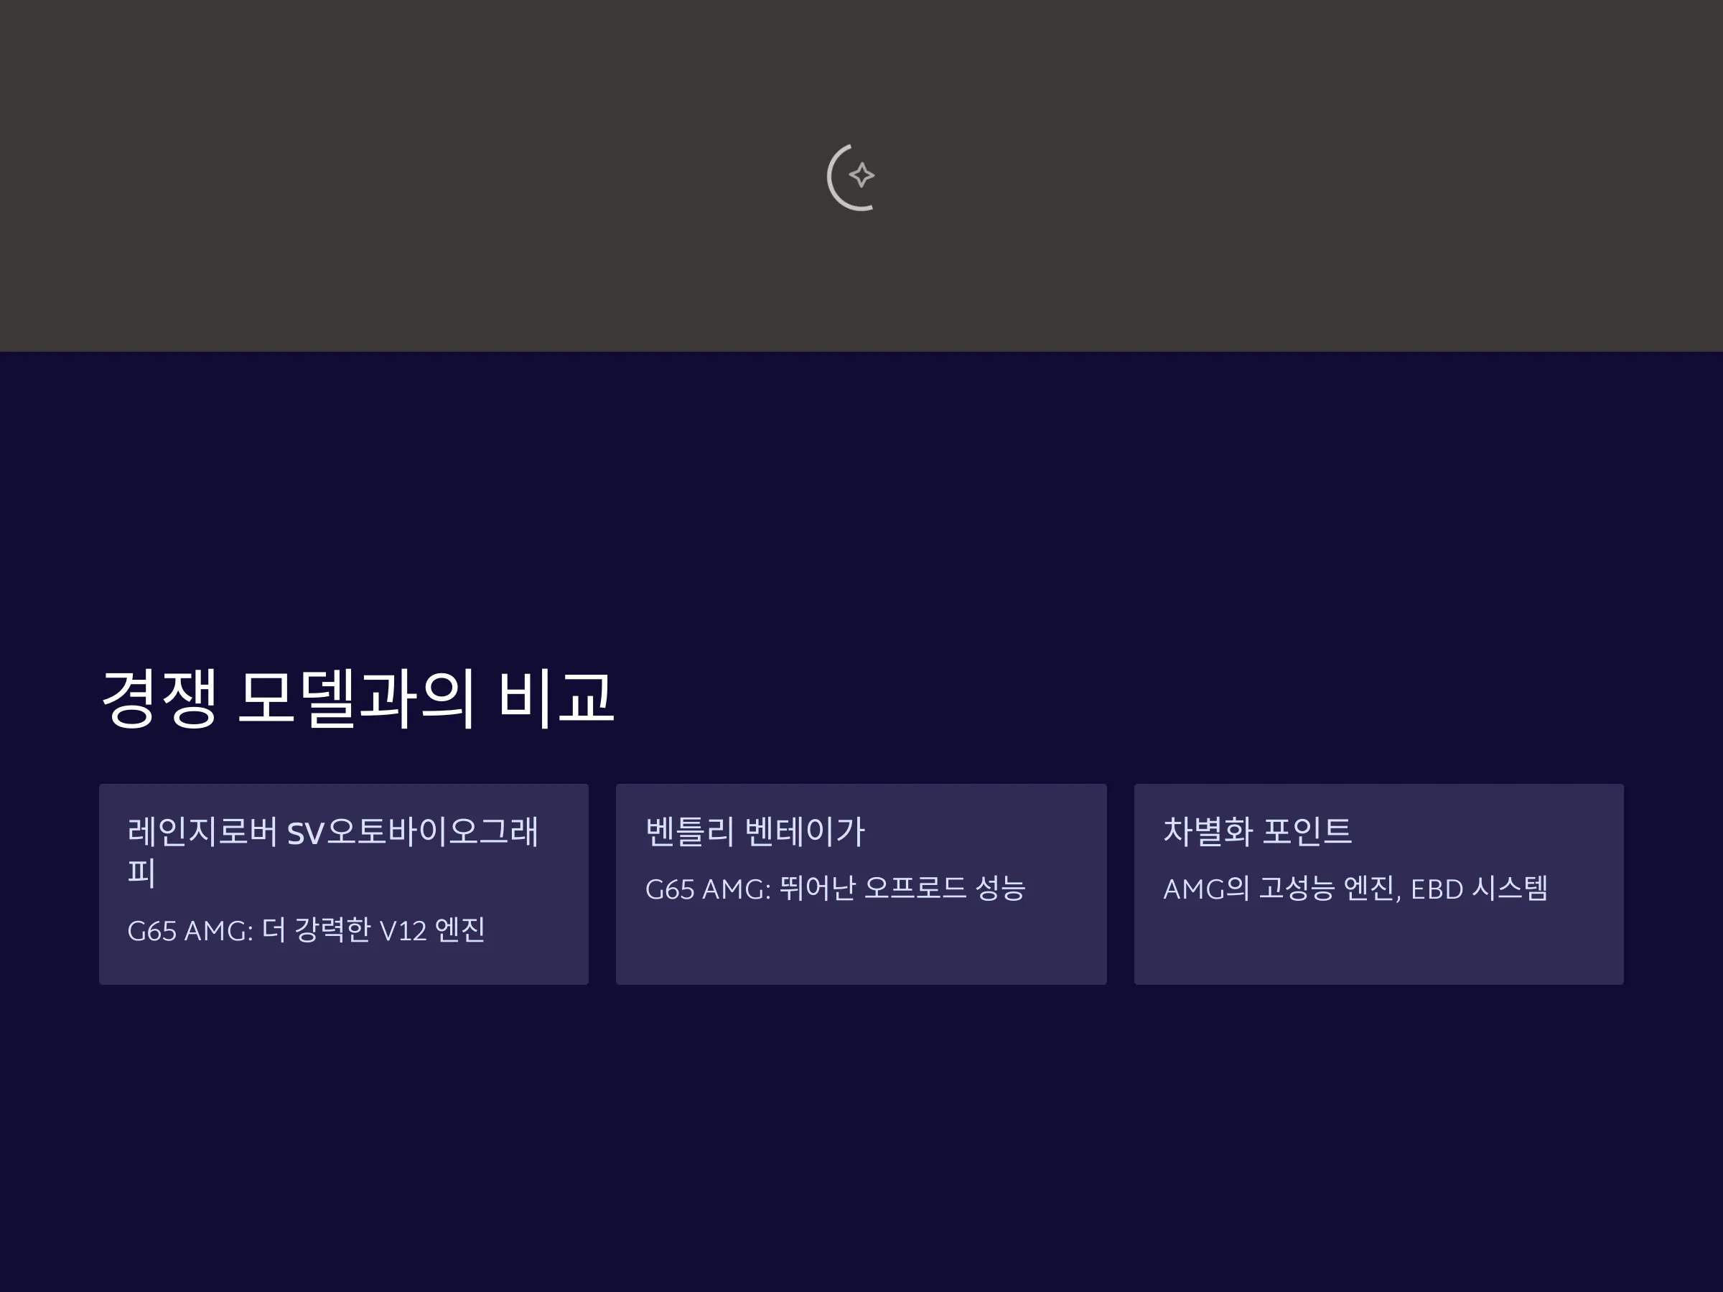1723x1292 pixels.
Task: Select the heading 경쟁 모델과의 비교
Action: pos(358,698)
